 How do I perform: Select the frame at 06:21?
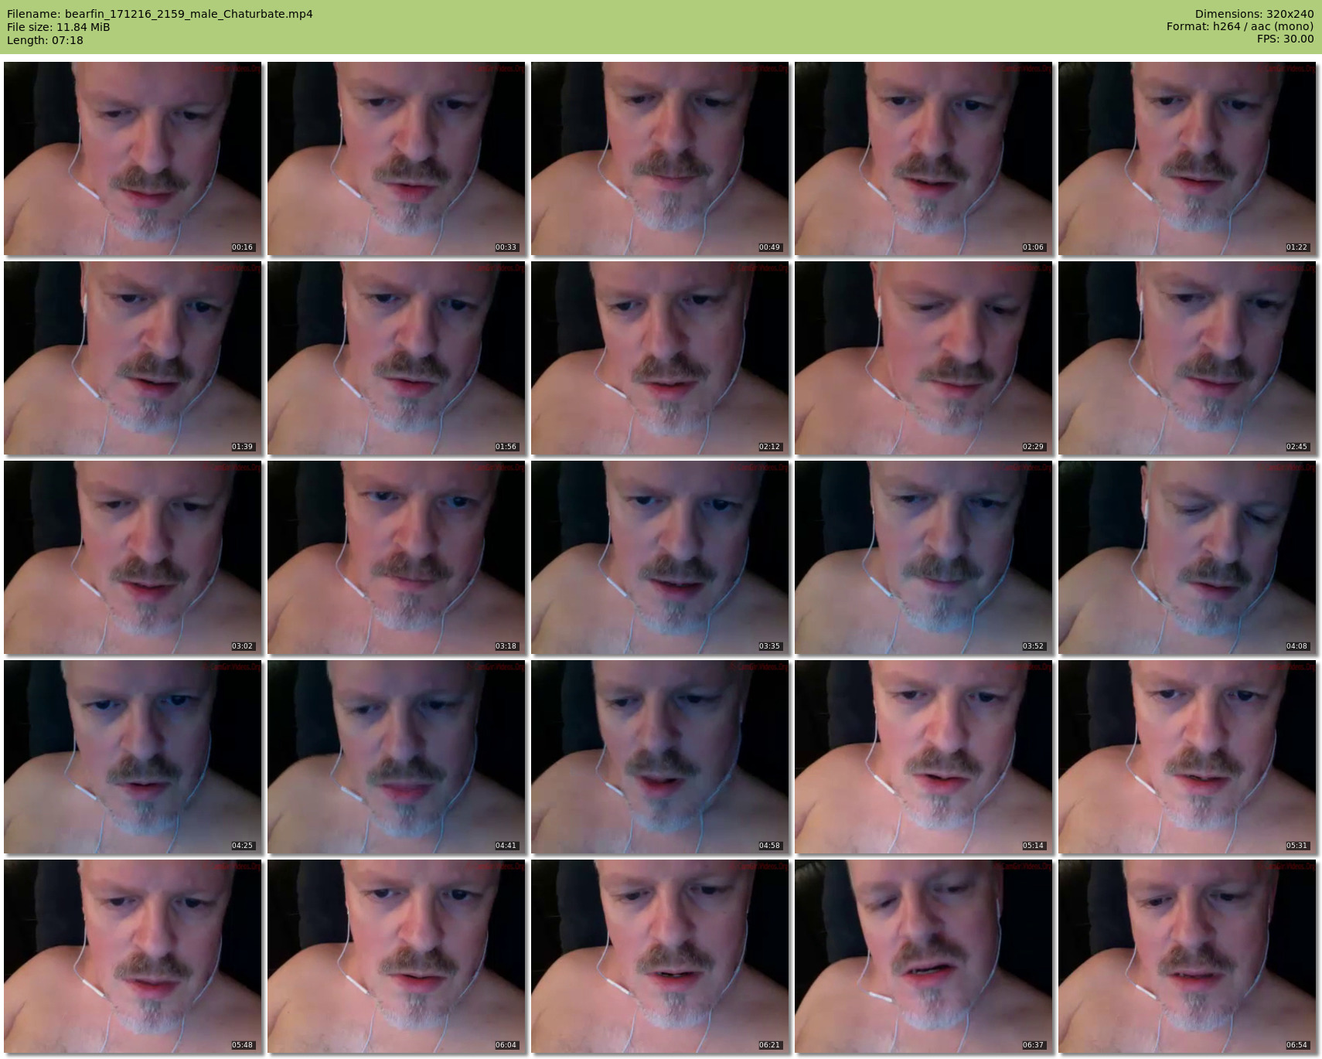(x=659, y=956)
